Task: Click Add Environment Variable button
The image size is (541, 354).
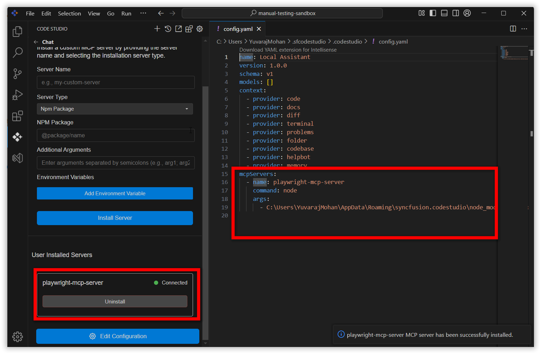Action: pyautogui.click(x=115, y=193)
